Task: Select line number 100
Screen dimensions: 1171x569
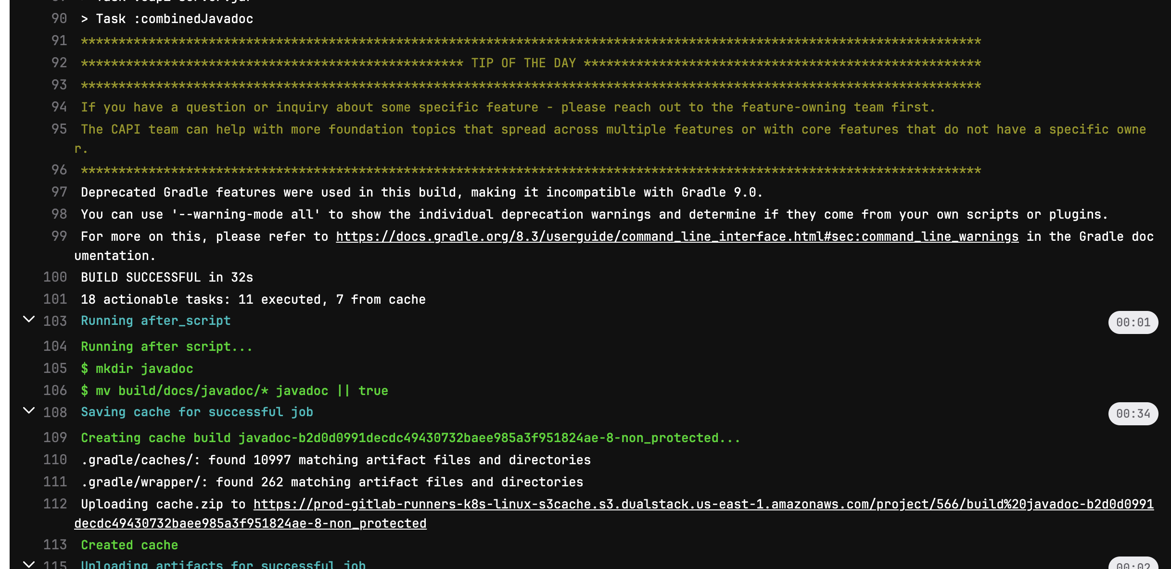Action: click(55, 277)
